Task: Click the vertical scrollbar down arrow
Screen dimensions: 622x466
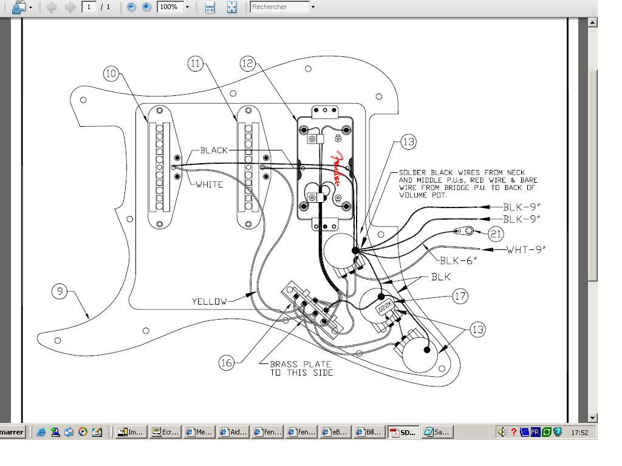Action: [592, 417]
